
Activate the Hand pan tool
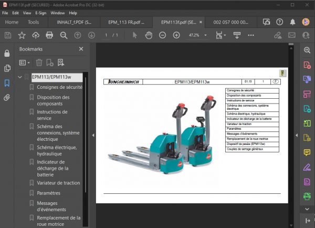point(149,35)
